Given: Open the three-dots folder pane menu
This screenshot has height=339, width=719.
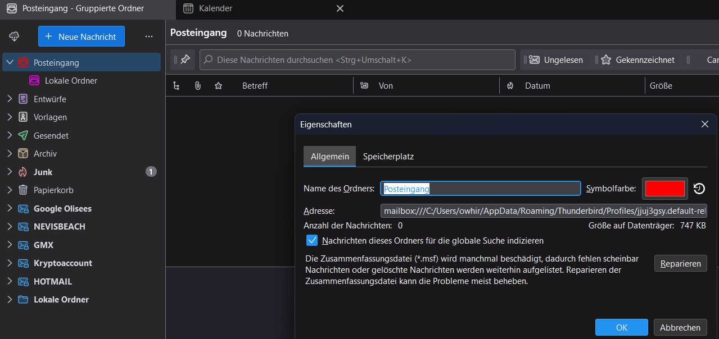Looking at the screenshot, I should 149,36.
